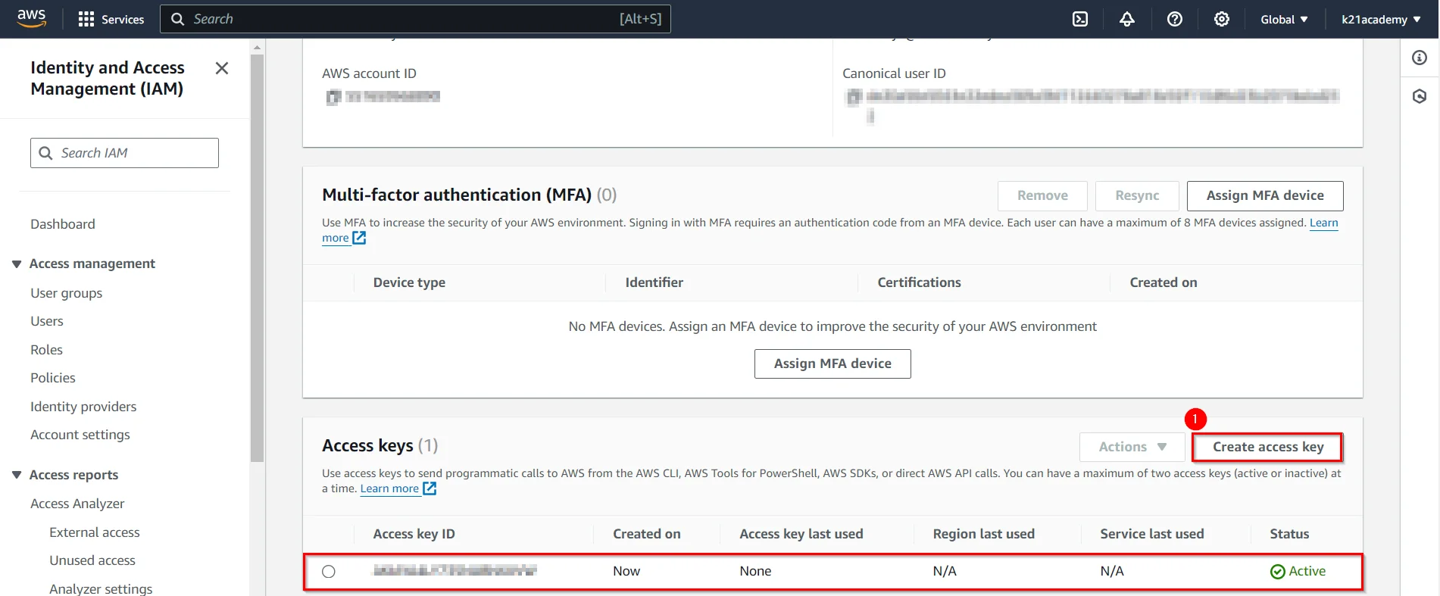Open the settings gear icon
Viewport: 1440px width, 596px height.
(x=1221, y=19)
